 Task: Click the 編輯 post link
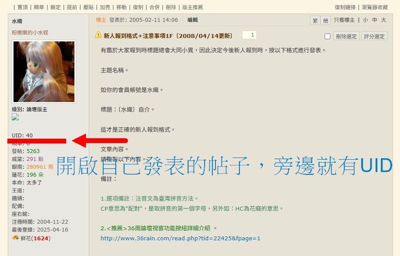pyautogui.click(x=192, y=20)
